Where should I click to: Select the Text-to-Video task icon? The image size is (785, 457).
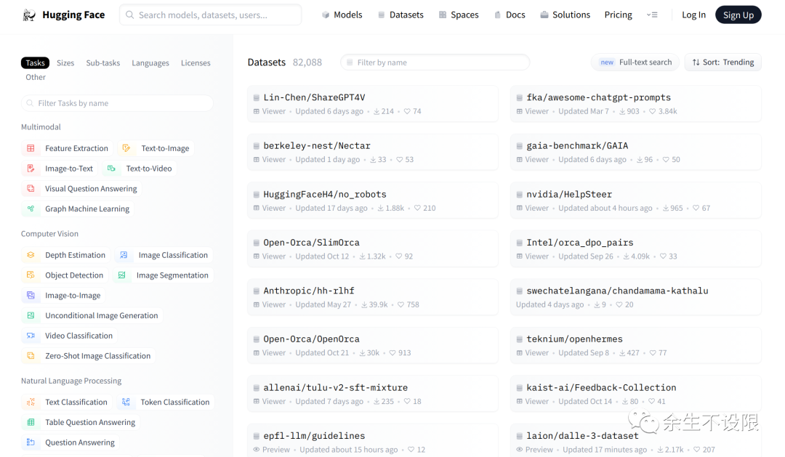pyautogui.click(x=111, y=168)
